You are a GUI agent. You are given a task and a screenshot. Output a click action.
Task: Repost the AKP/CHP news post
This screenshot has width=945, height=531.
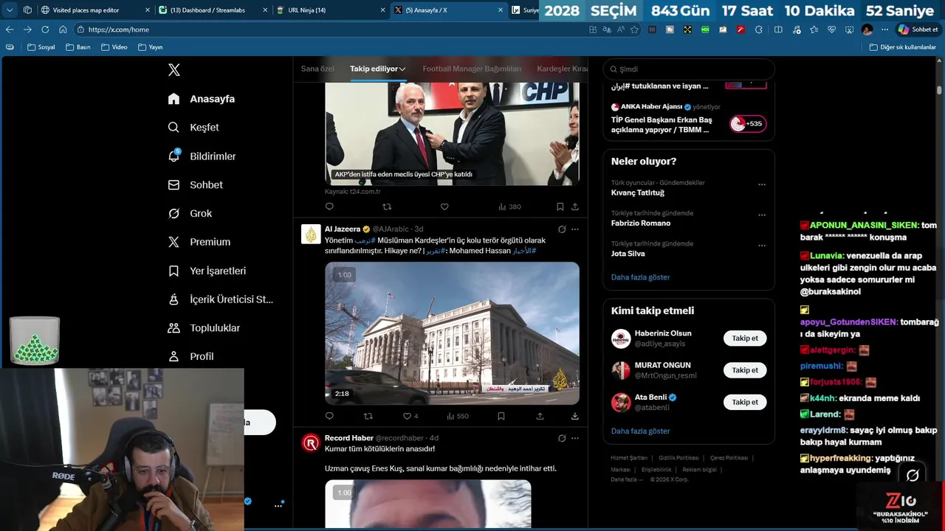pyautogui.click(x=387, y=207)
